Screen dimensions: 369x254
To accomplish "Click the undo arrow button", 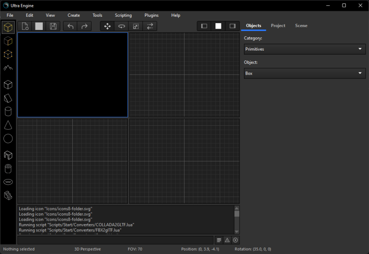I will pyautogui.click(x=70, y=26).
